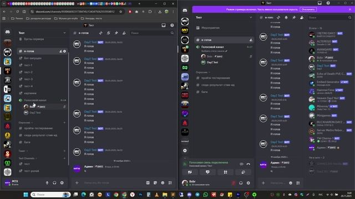Launch an activity from desktop voice panel

[226, 172]
